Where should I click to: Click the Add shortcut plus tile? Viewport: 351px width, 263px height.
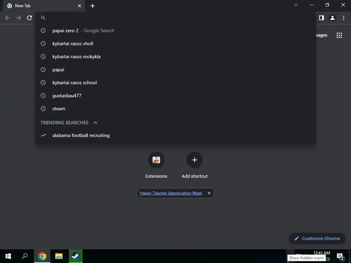tap(195, 165)
